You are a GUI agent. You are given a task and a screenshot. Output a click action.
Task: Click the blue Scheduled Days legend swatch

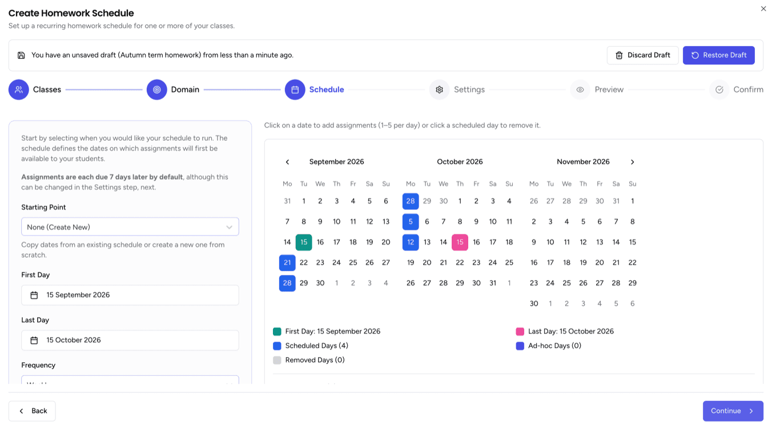(x=277, y=346)
